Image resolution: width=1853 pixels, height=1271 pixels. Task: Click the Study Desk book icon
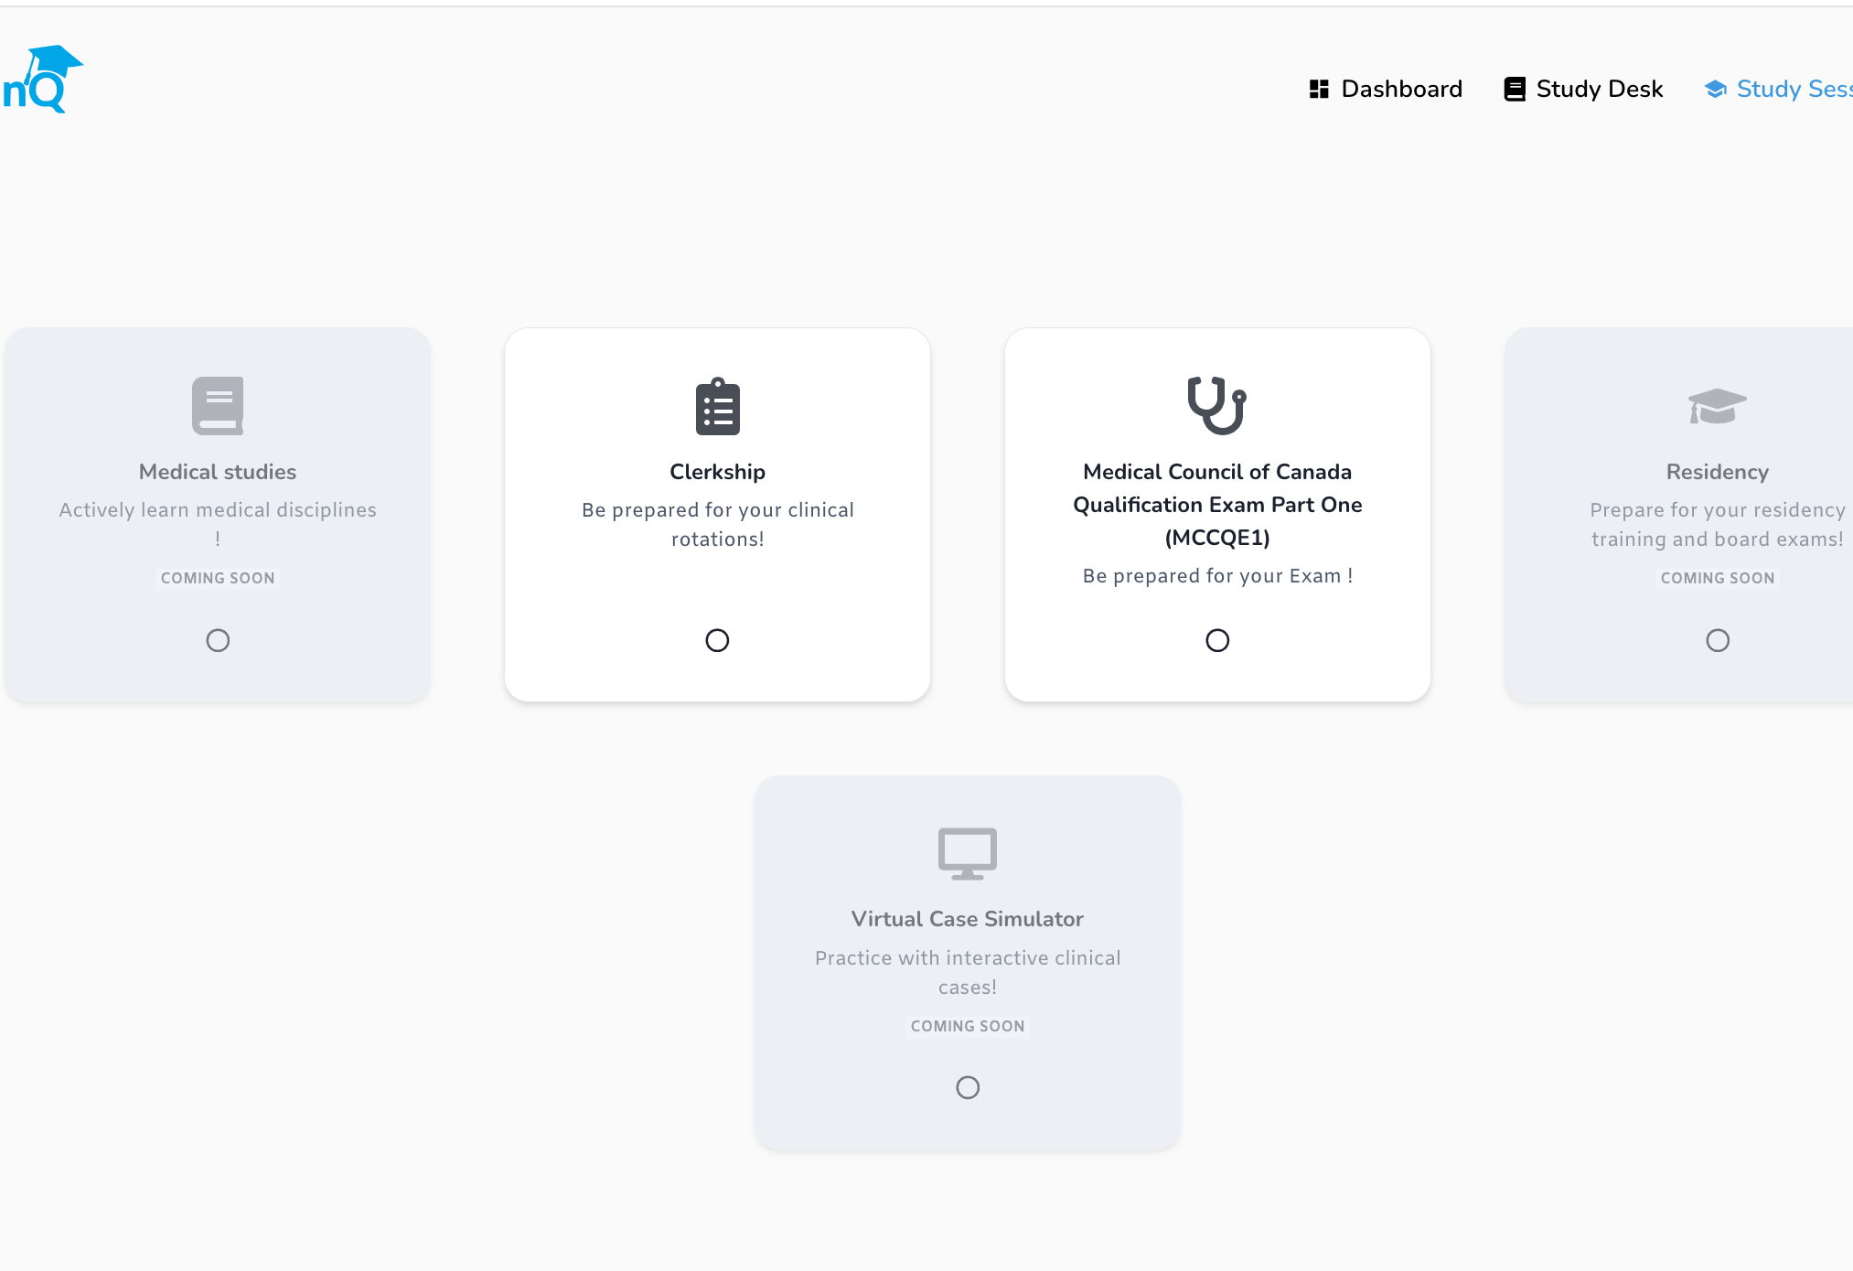coord(1515,89)
